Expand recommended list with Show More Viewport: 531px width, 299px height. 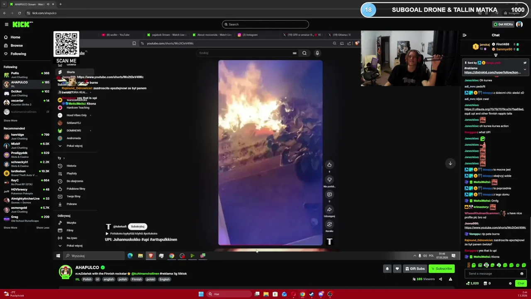tap(10, 228)
